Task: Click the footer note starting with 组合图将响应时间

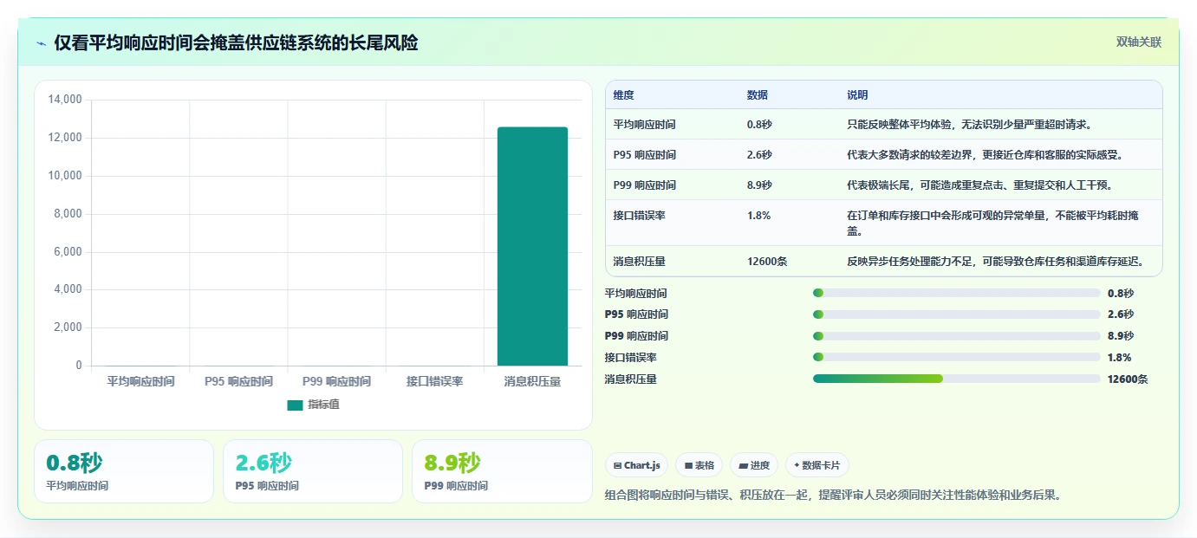Action: [832, 496]
